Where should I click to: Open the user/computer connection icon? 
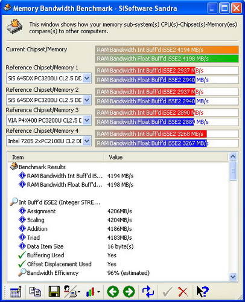[70, 291]
